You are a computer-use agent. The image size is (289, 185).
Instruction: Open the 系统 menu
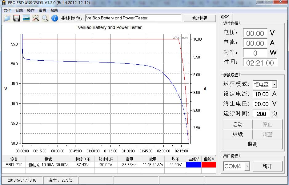pos(19,10)
